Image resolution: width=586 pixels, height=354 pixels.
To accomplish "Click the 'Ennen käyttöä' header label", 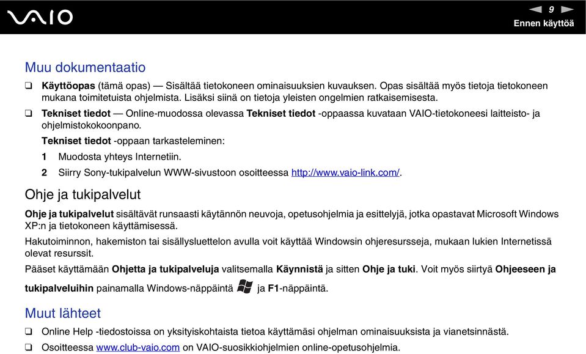I will [x=544, y=23].
